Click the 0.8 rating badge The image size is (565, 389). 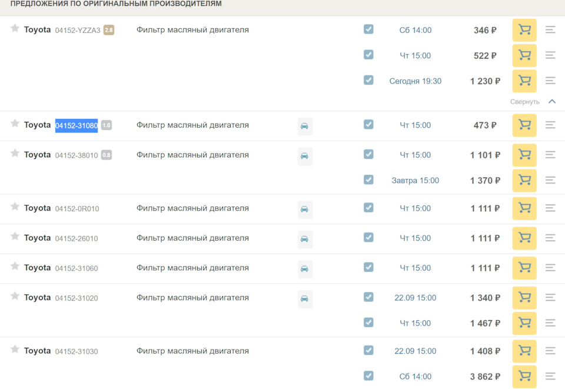pyautogui.click(x=107, y=155)
